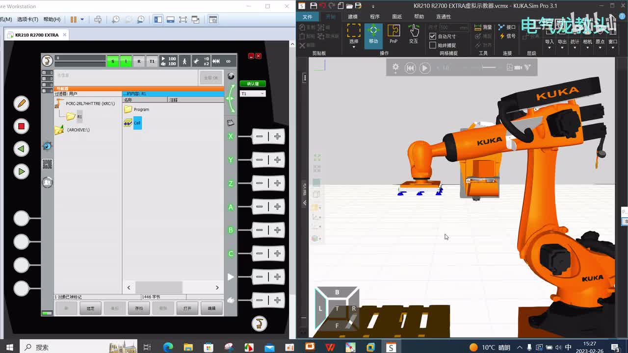This screenshot has height=353, width=628.
Task: Toggle the Auto Size (自动尺寸) checkbox
Action: tap(433, 36)
